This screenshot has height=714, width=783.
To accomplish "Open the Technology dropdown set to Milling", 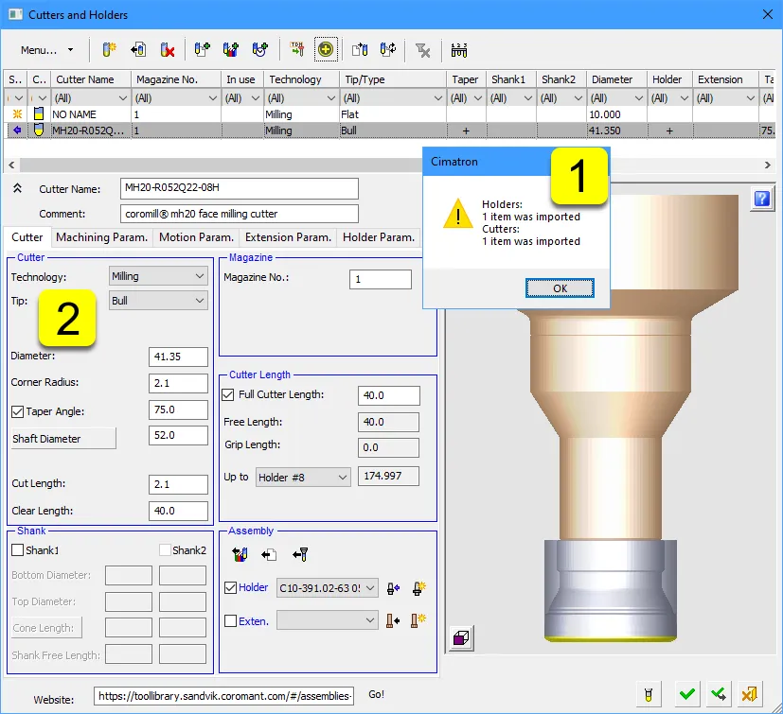I will [158, 276].
